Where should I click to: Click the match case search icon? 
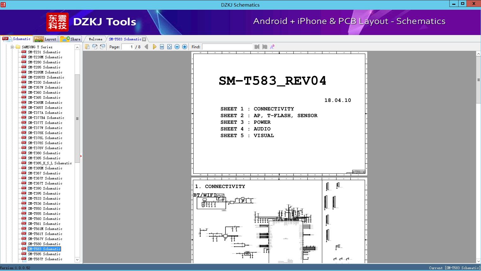(x=272, y=47)
